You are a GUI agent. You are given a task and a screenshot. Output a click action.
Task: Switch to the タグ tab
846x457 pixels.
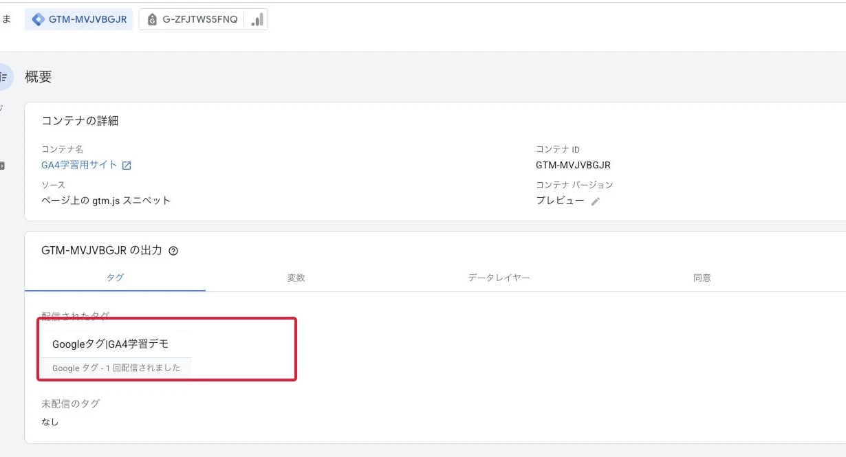tap(115, 278)
